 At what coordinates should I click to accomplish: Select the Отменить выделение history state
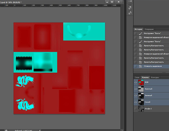(154, 66)
